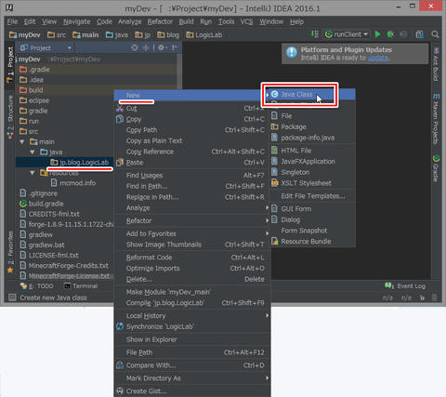This screenshot has width=446, height=397.
Task: Click the update notification info icon
Action: (292, 53)
